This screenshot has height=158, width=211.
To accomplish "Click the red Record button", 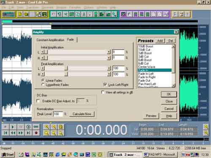I will [x=36, y=133].
